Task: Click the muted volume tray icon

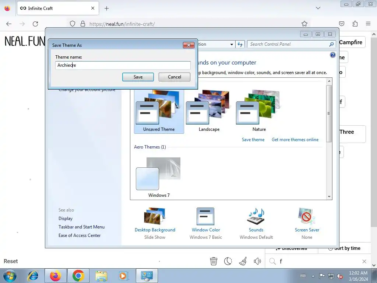Action: pos(340,276)
